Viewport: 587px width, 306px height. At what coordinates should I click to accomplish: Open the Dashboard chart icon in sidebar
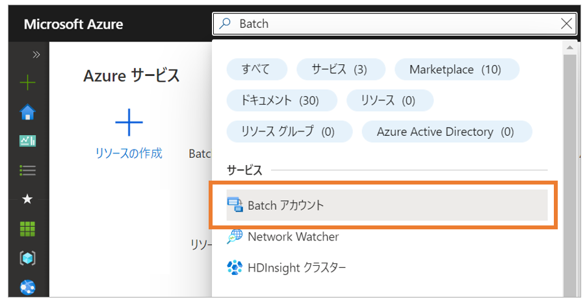[x=27, y=141]
